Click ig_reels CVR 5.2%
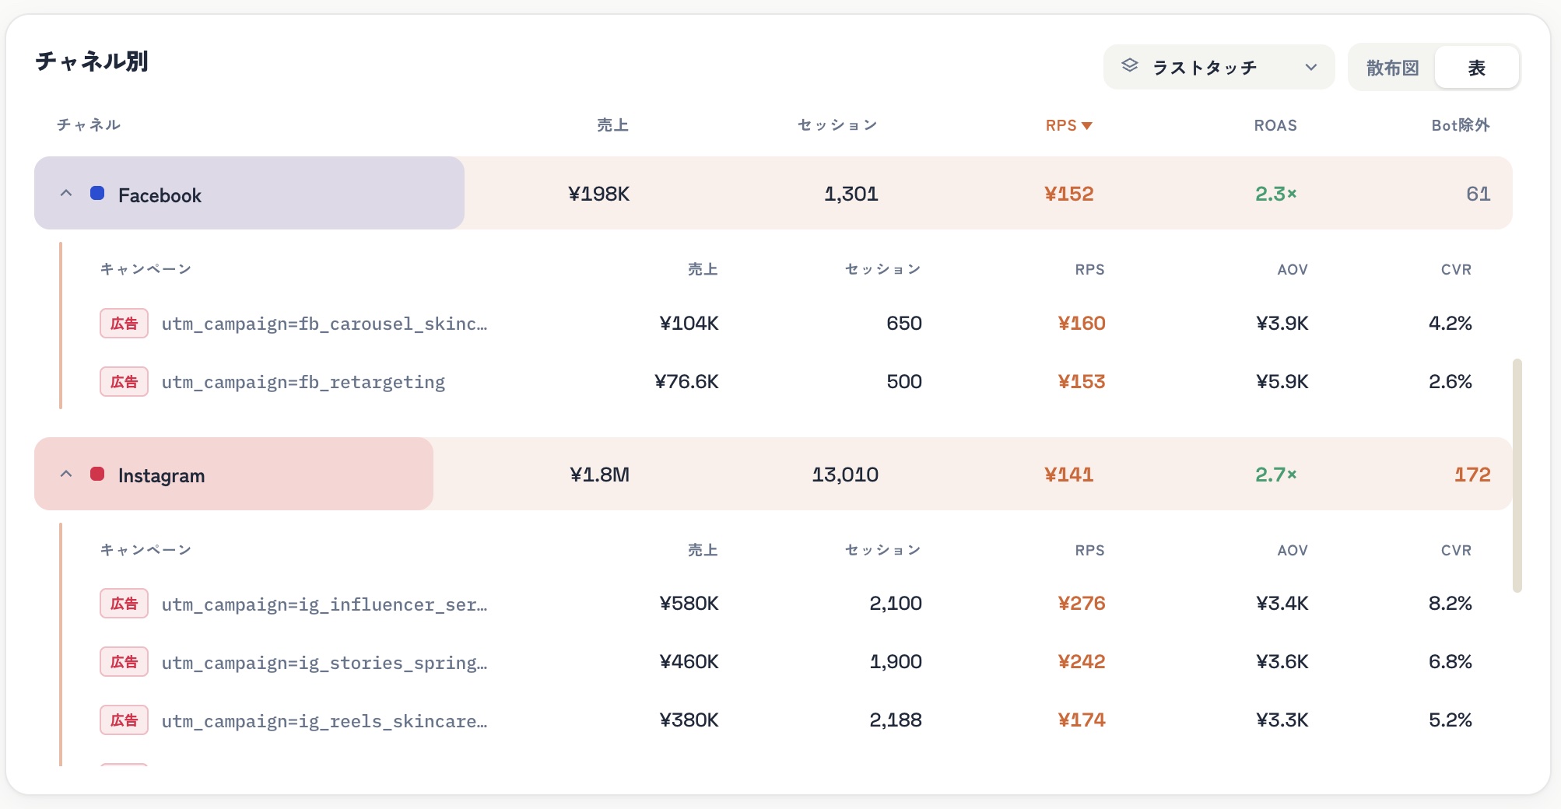This screenshot has height=809, width=1561. click(1450, 720)
